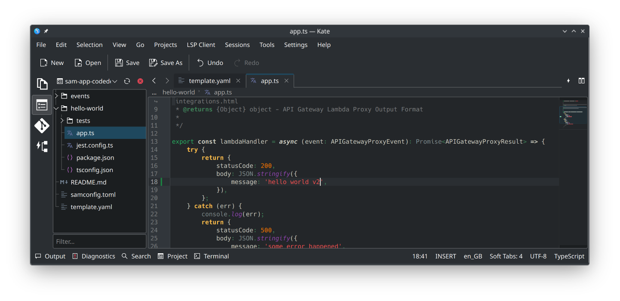This screenshot has height=301, width=620.
Task: Close the project with the red icon
Action: coord(140,81)
